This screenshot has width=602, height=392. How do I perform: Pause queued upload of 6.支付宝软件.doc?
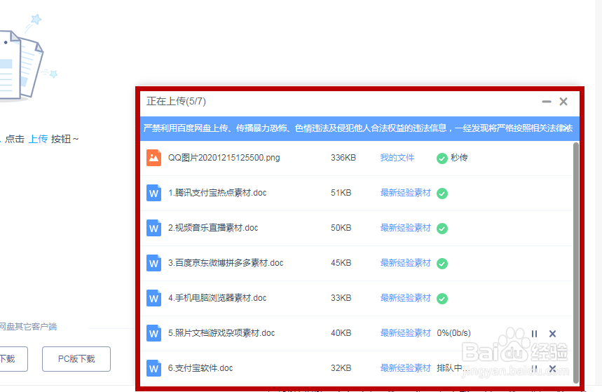(x=534, y=369)
